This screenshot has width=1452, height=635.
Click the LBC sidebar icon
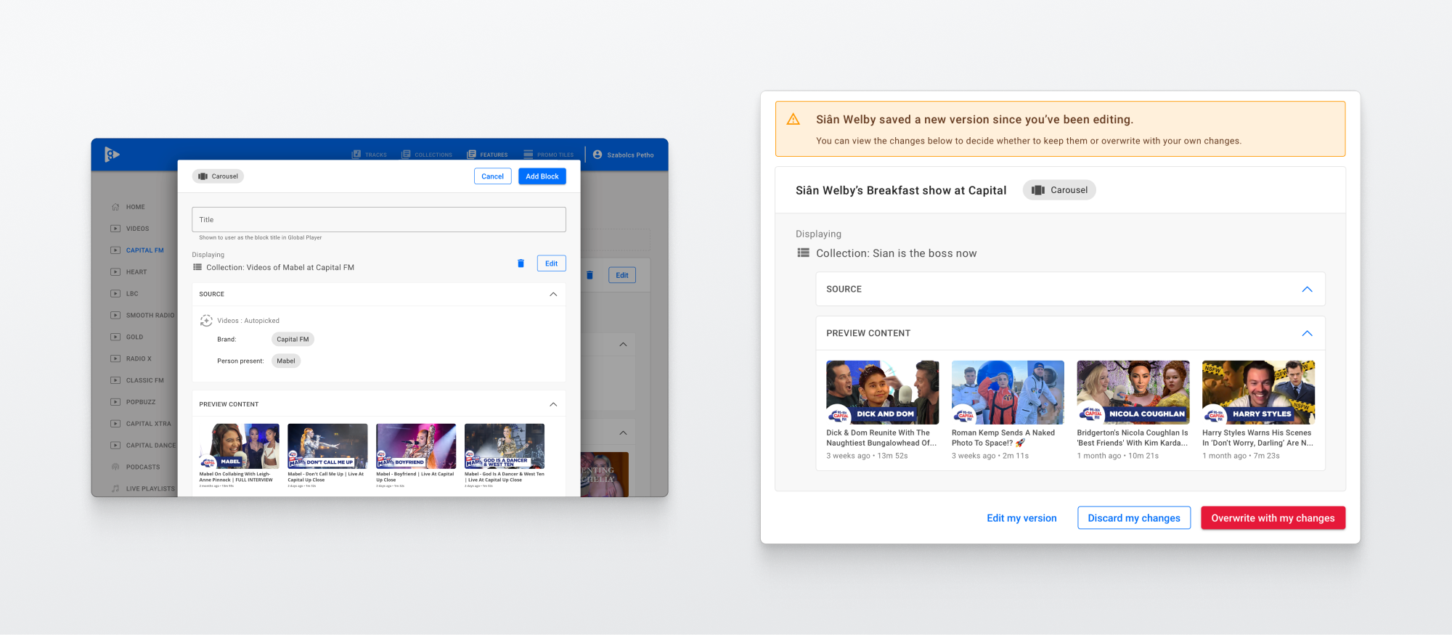(115, 294)
